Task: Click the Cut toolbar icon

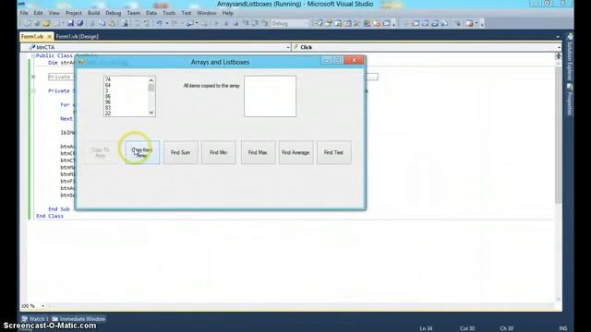Action: [x=92, y=23]
